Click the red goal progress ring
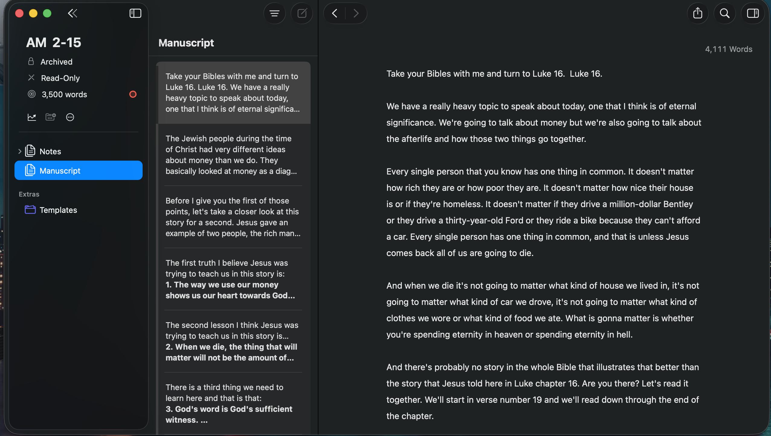The width and height of the screenshot is (771, 436). click(133, 94)
